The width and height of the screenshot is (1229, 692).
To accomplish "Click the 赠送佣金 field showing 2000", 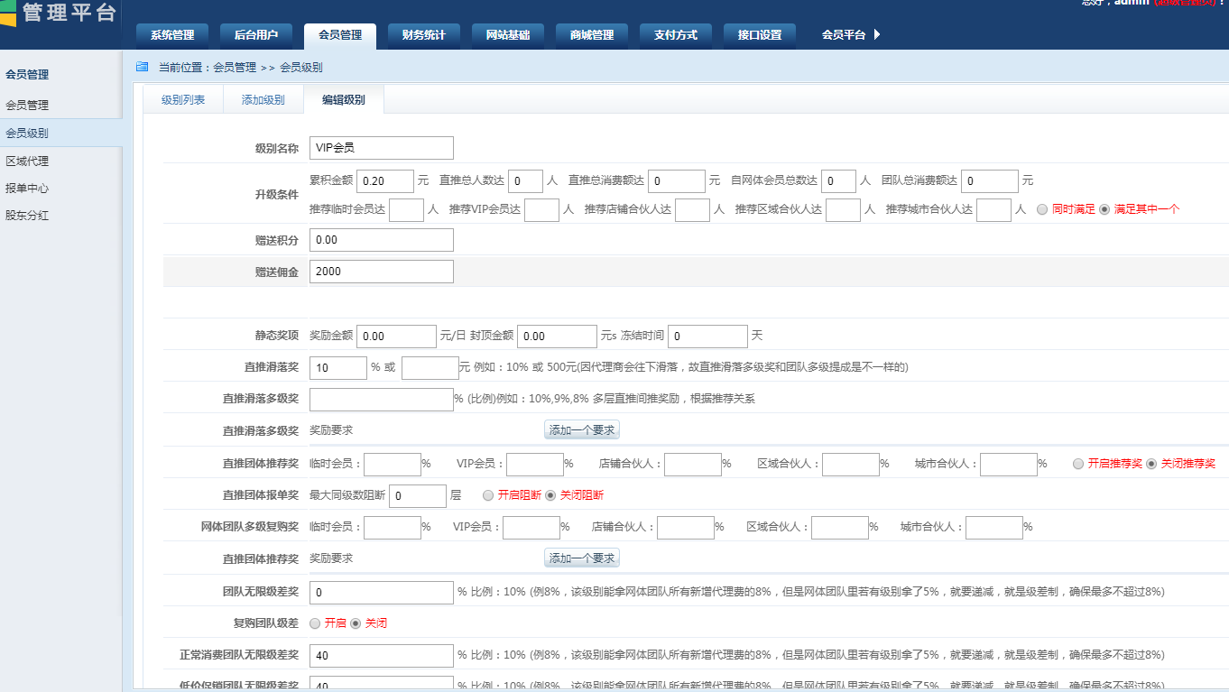I will (382, 271).
